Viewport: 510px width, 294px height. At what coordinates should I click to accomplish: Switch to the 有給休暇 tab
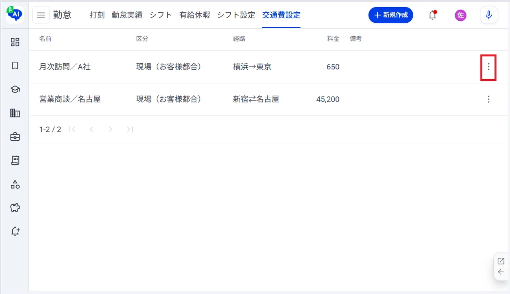point(194,15)
